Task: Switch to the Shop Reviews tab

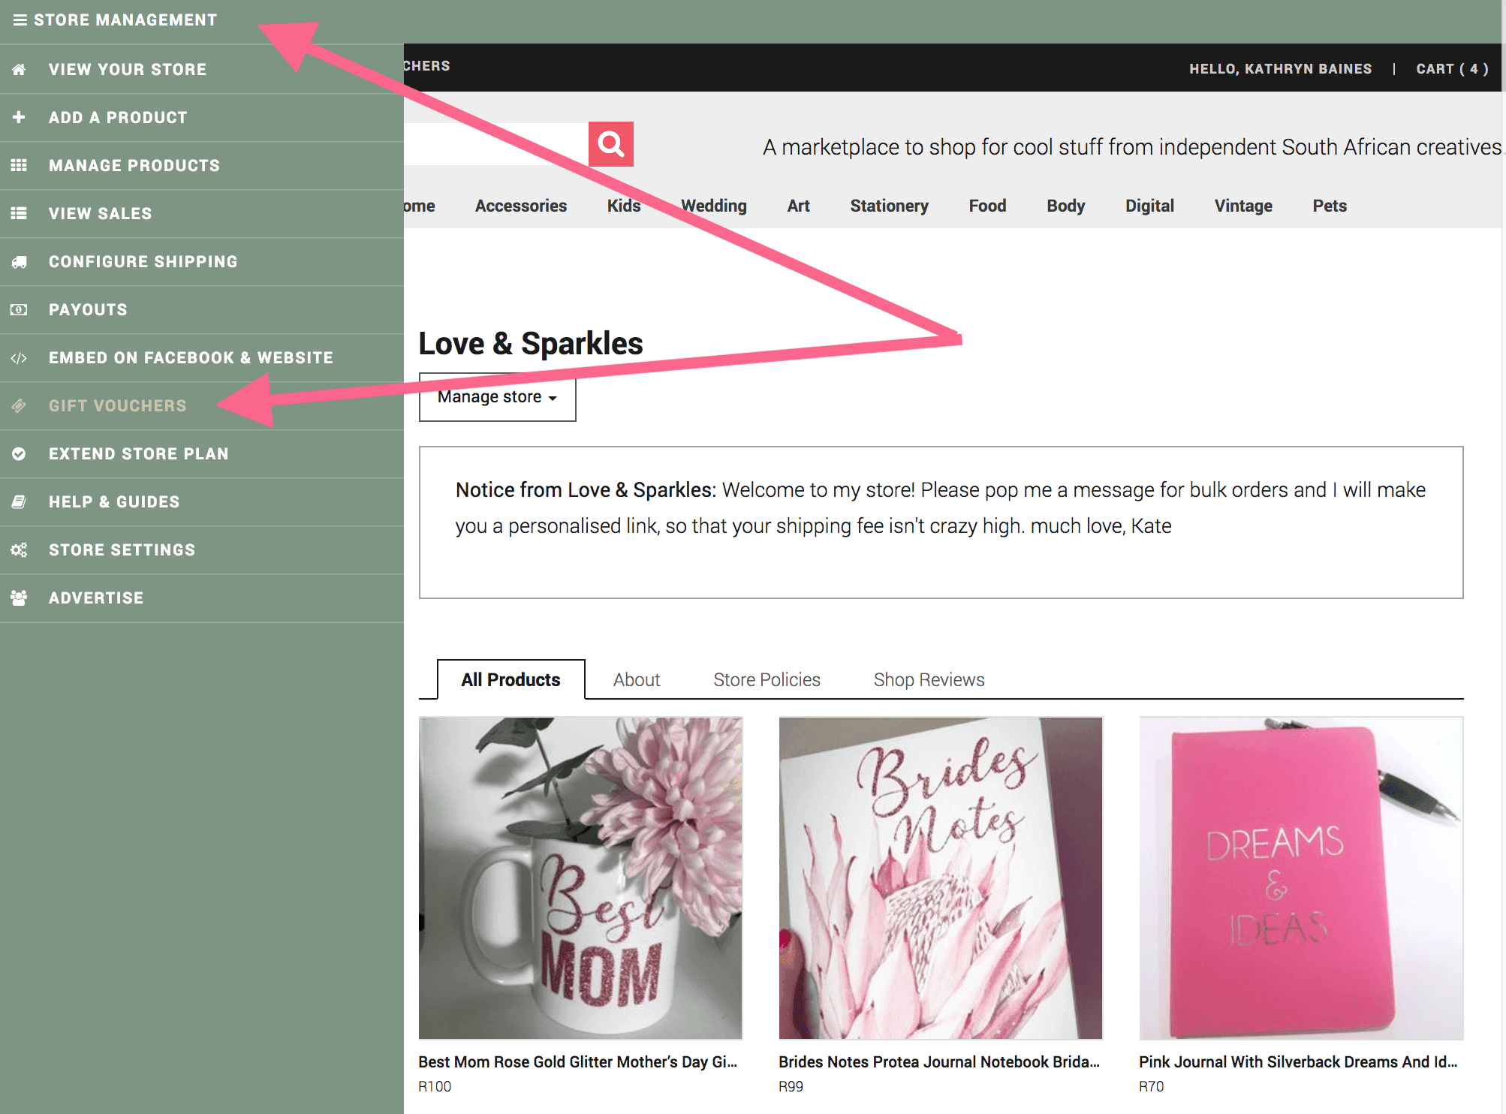Action: 928,679
